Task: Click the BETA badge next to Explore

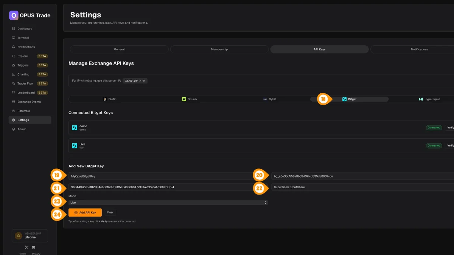Action: pos(42,56)
